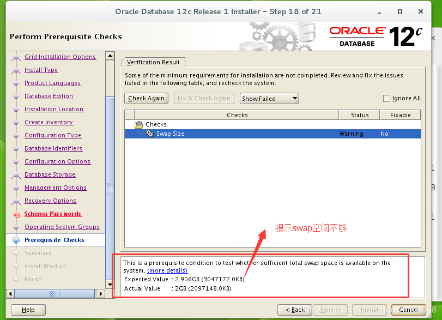
Task: Go back with the Back button
Action: tap(294, 310)
